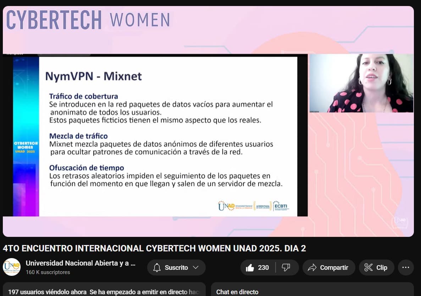Open Universidad Nacional Abierta channel name link
The width and height of the screenshot is (421, 296).
(81, 263)
